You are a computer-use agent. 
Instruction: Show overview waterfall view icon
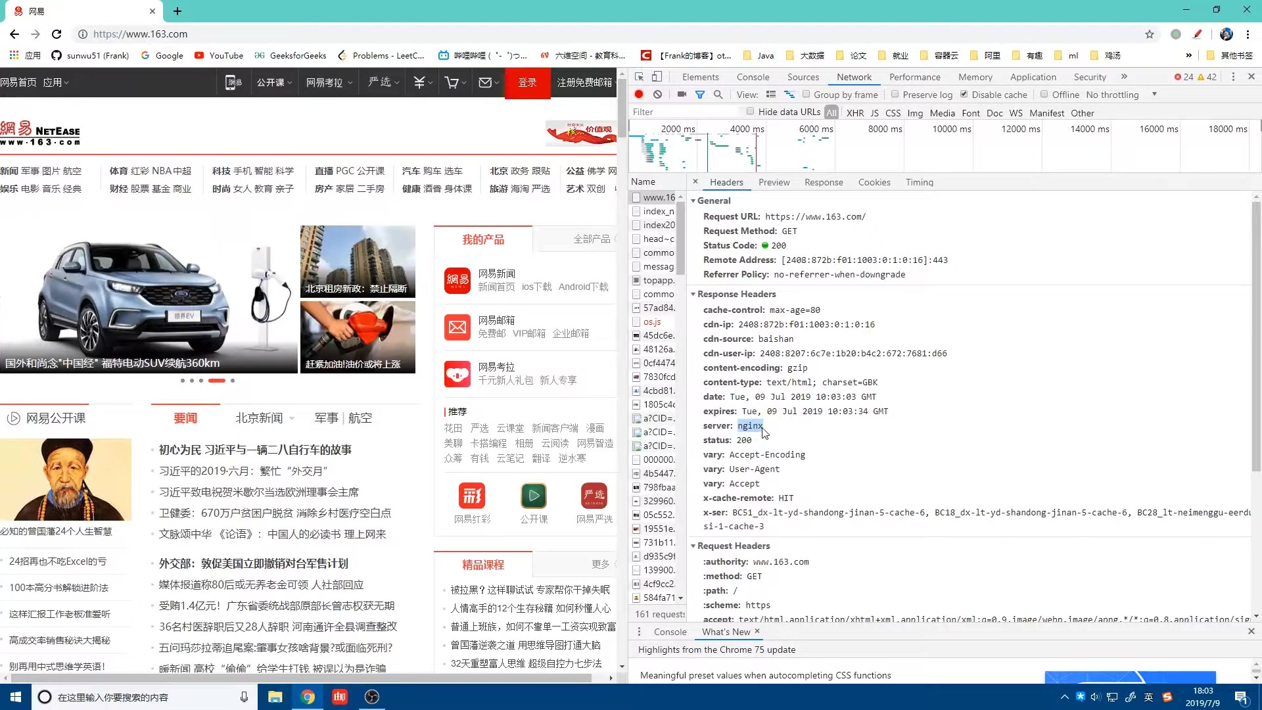[789, 95]
